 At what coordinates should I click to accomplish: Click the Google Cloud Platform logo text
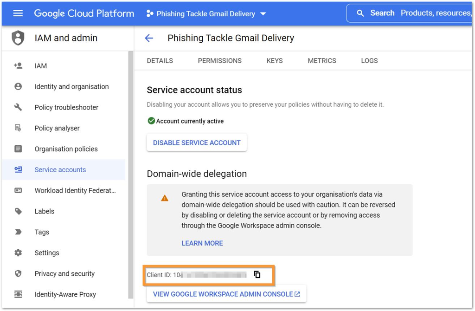pyautogui.click(x=84, y=13)
